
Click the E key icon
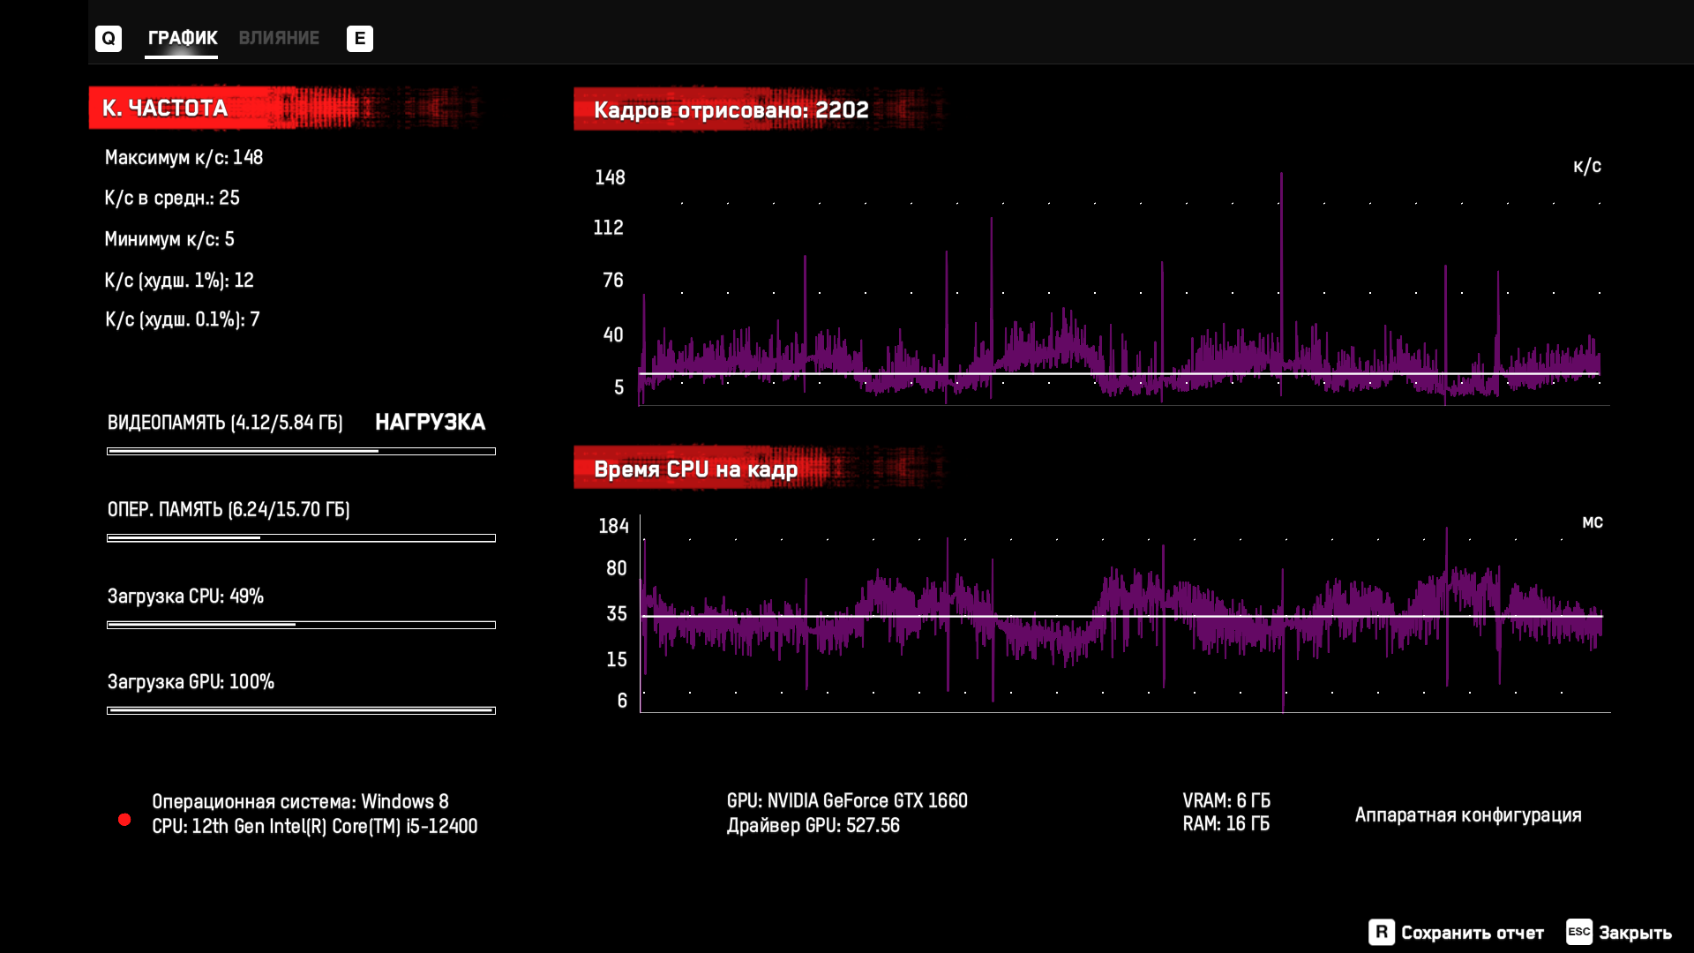click(359, 38)
